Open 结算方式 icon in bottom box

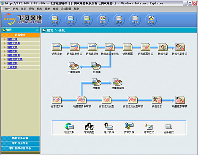149,126
